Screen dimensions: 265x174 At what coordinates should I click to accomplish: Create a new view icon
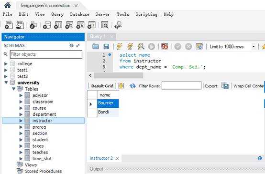[x=69, y=25]
